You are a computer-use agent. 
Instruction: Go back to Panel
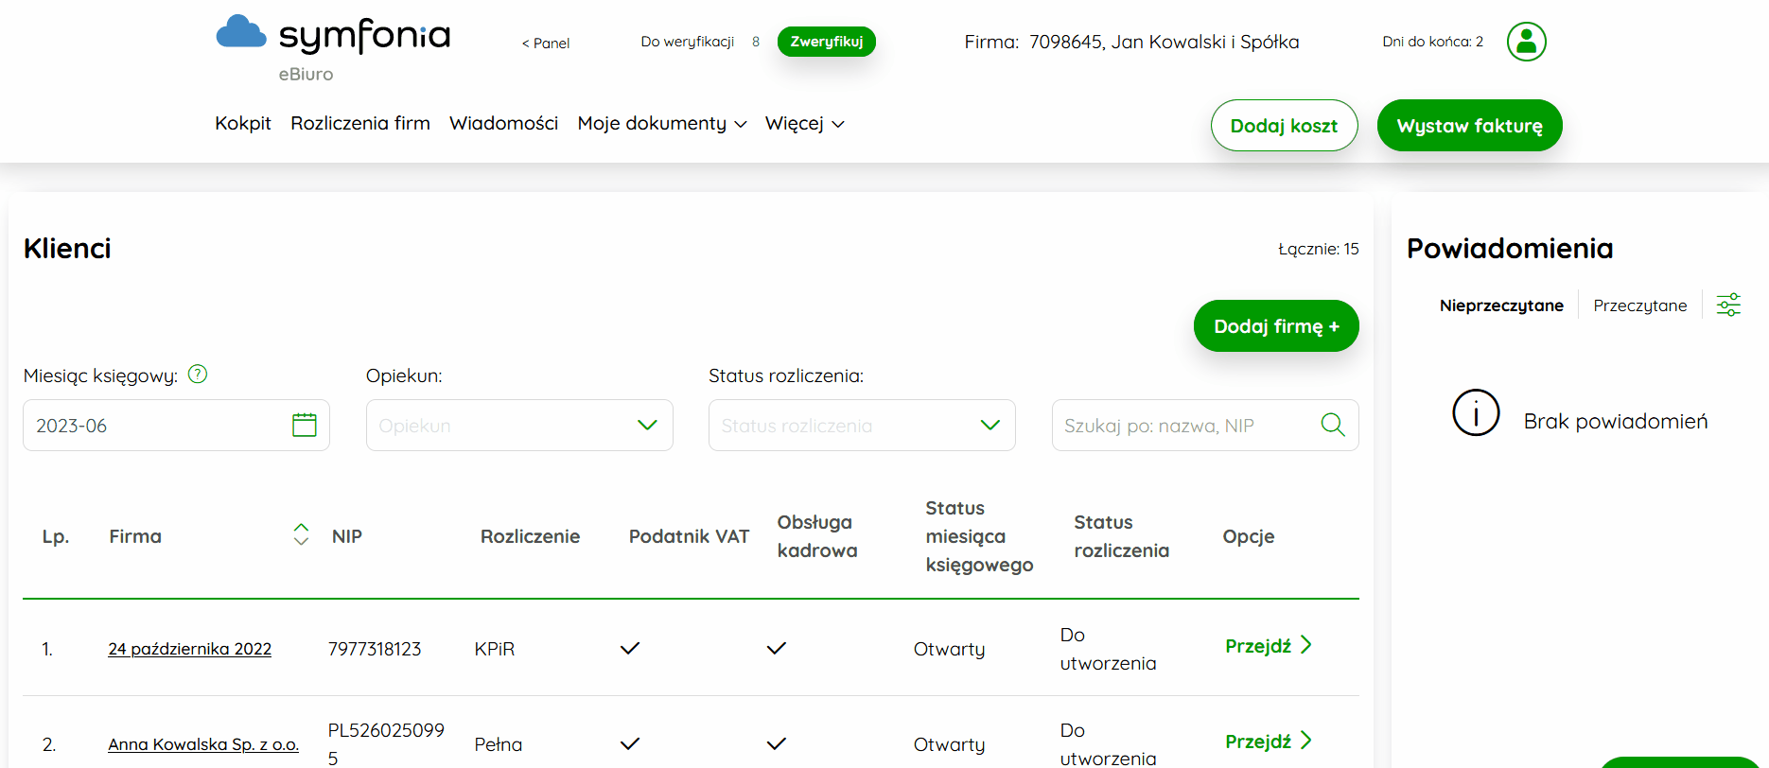[x=546, y=43]
